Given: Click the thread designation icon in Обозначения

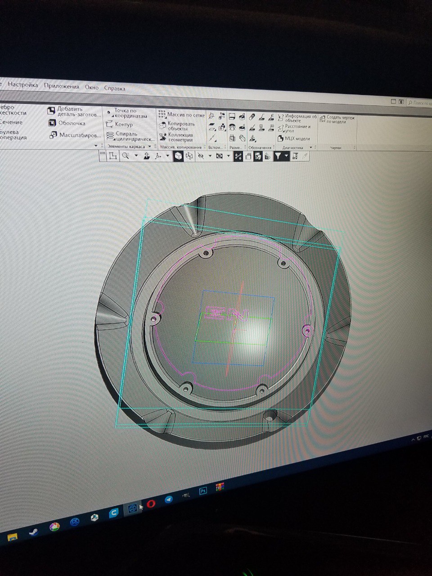Looking at the screenshot, I should (252, 117).
